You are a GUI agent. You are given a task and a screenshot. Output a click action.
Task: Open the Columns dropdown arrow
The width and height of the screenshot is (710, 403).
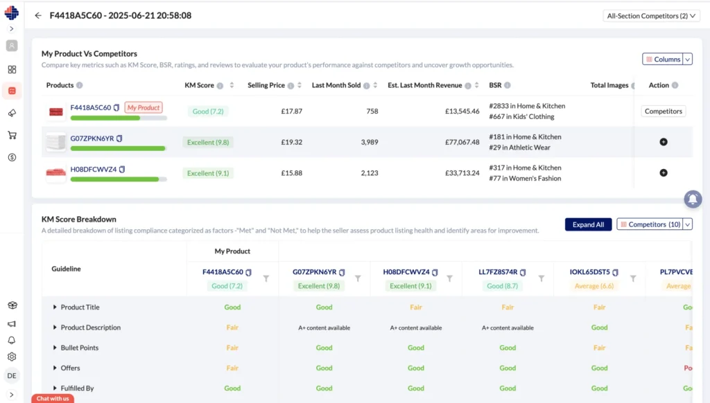click(x=688, y=60)
